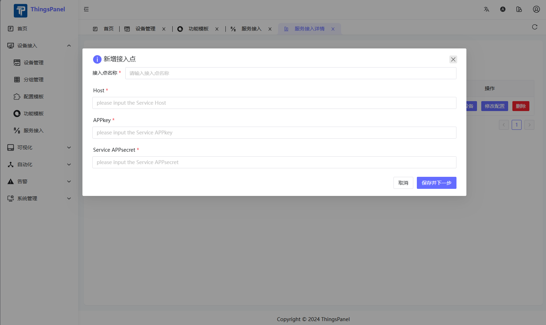Click the theme color palette icon
The width and height of the screenshot is (546, 325).
coord(519,9)
